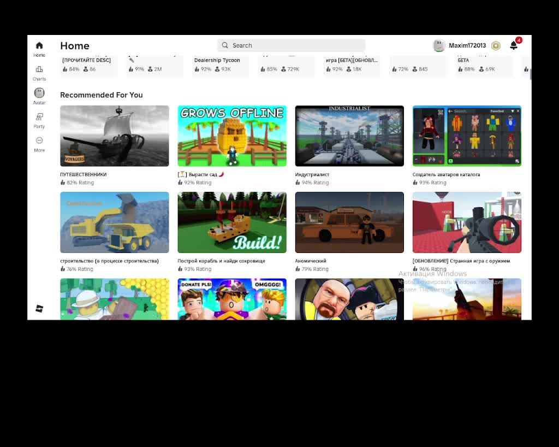Image resolution: width=559 pixels, height=447 pixels.
Task: Open the Maxim172013 profile link
Action: coord(467,45)
